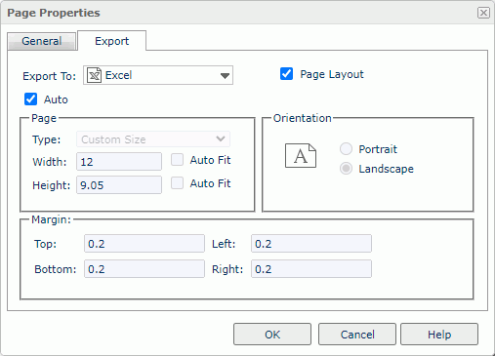This screenshot has height=356, width=495.
Task: Toggle the Auto checkbox
Action: [x=30, y=99]
